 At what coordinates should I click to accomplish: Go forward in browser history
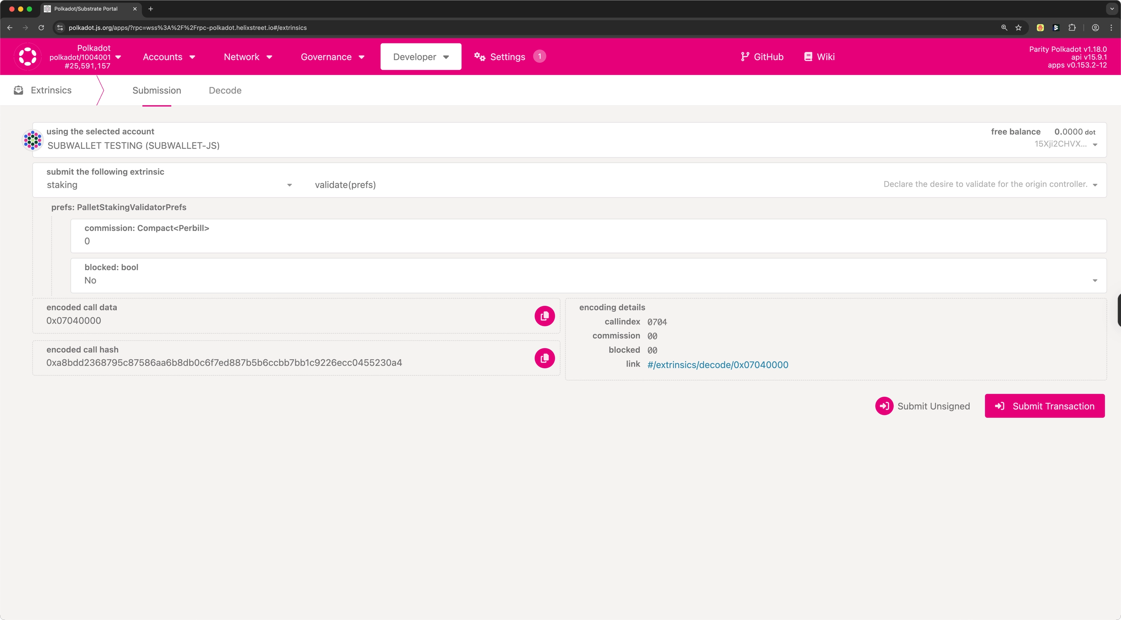[25, 27]
